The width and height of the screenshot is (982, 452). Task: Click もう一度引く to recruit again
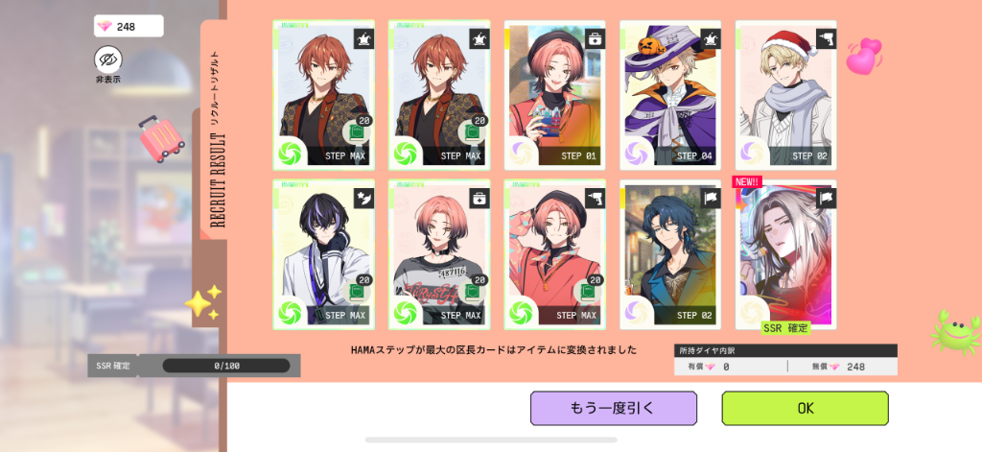(x=614, y=408)
